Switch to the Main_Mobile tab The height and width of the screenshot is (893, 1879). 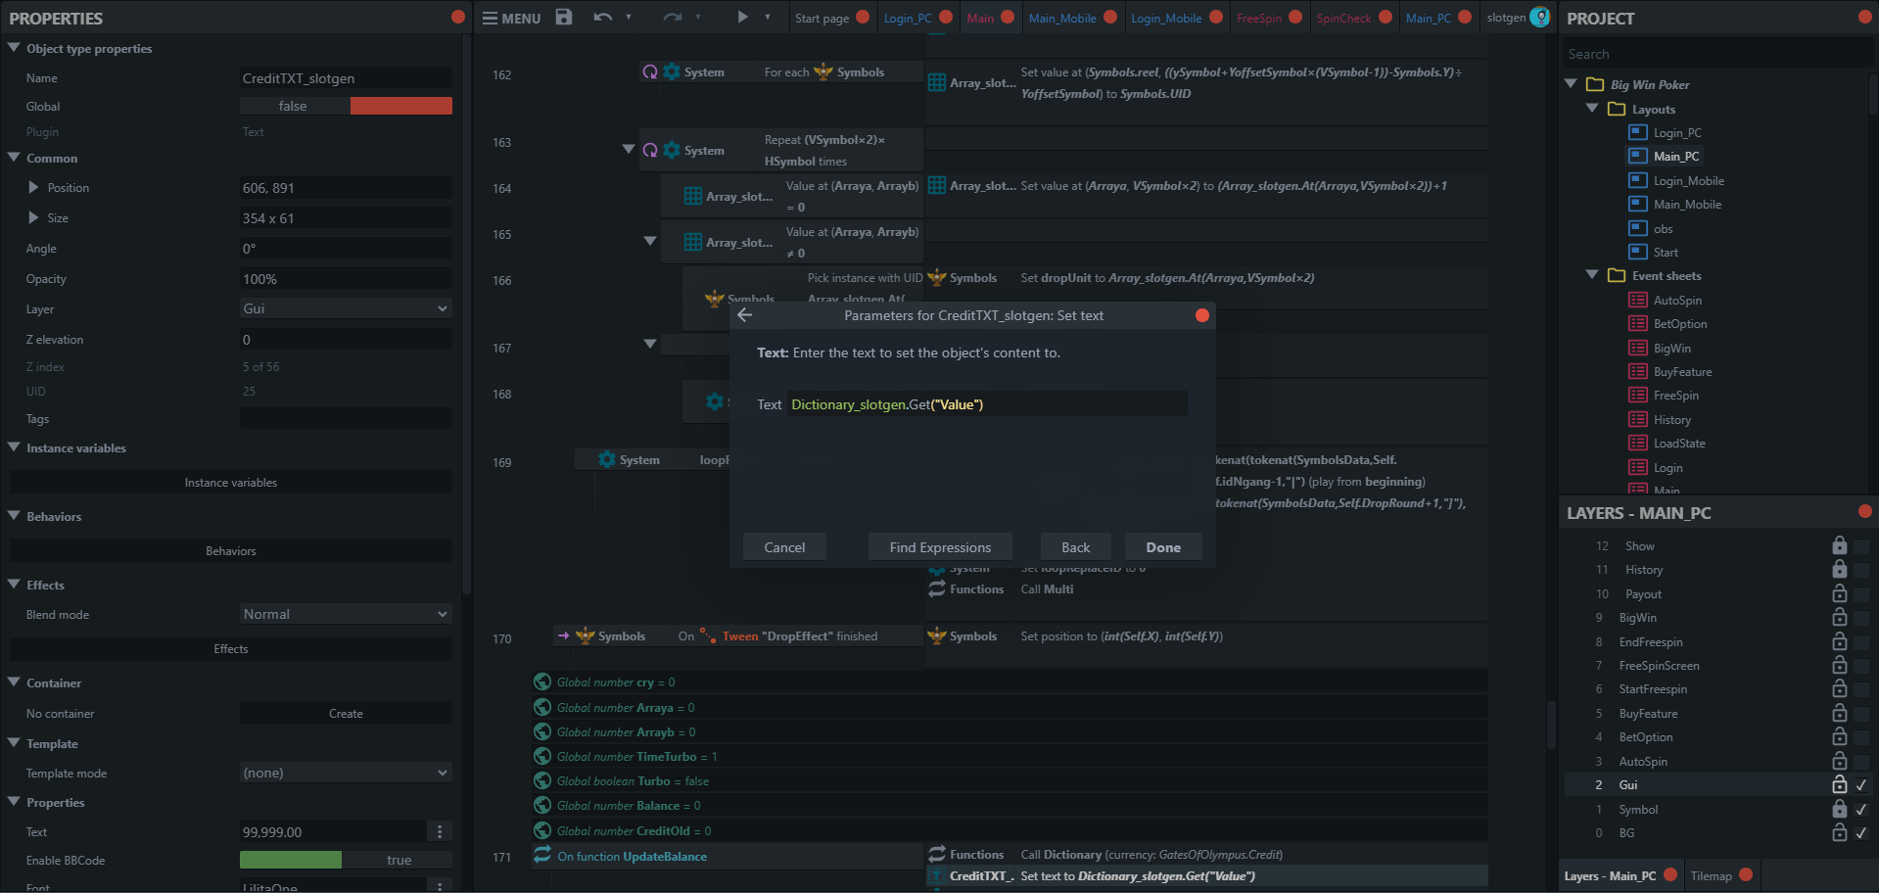1062,18
